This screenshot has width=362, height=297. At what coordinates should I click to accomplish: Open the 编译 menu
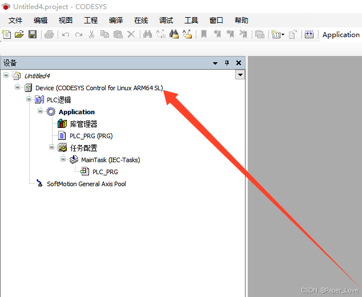[116, 21]
